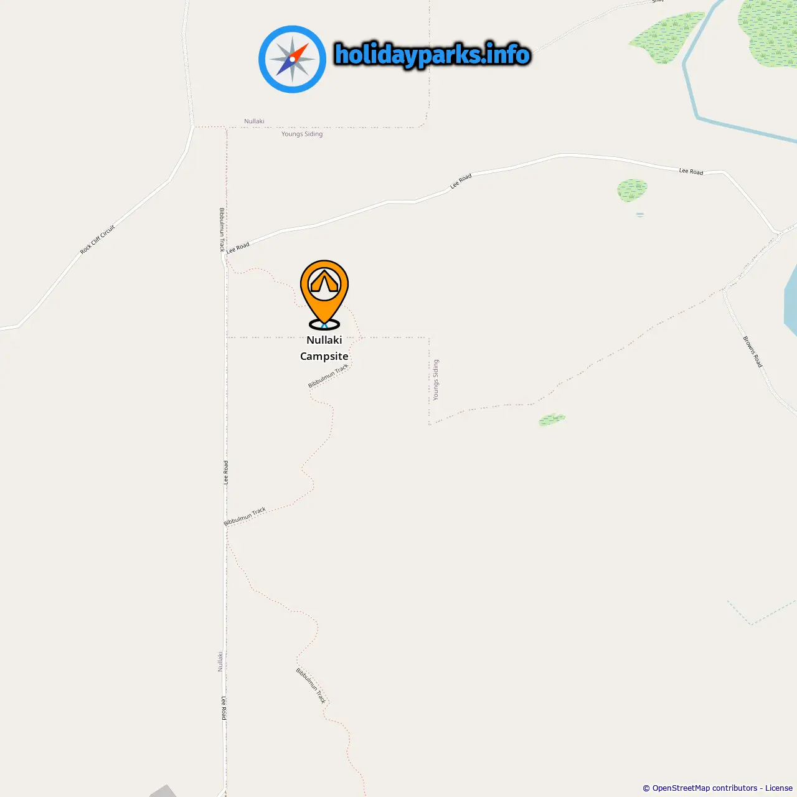This screenshot has width=797, height=797.
Task: Open the License link
Action: click(x=779, y=788)
